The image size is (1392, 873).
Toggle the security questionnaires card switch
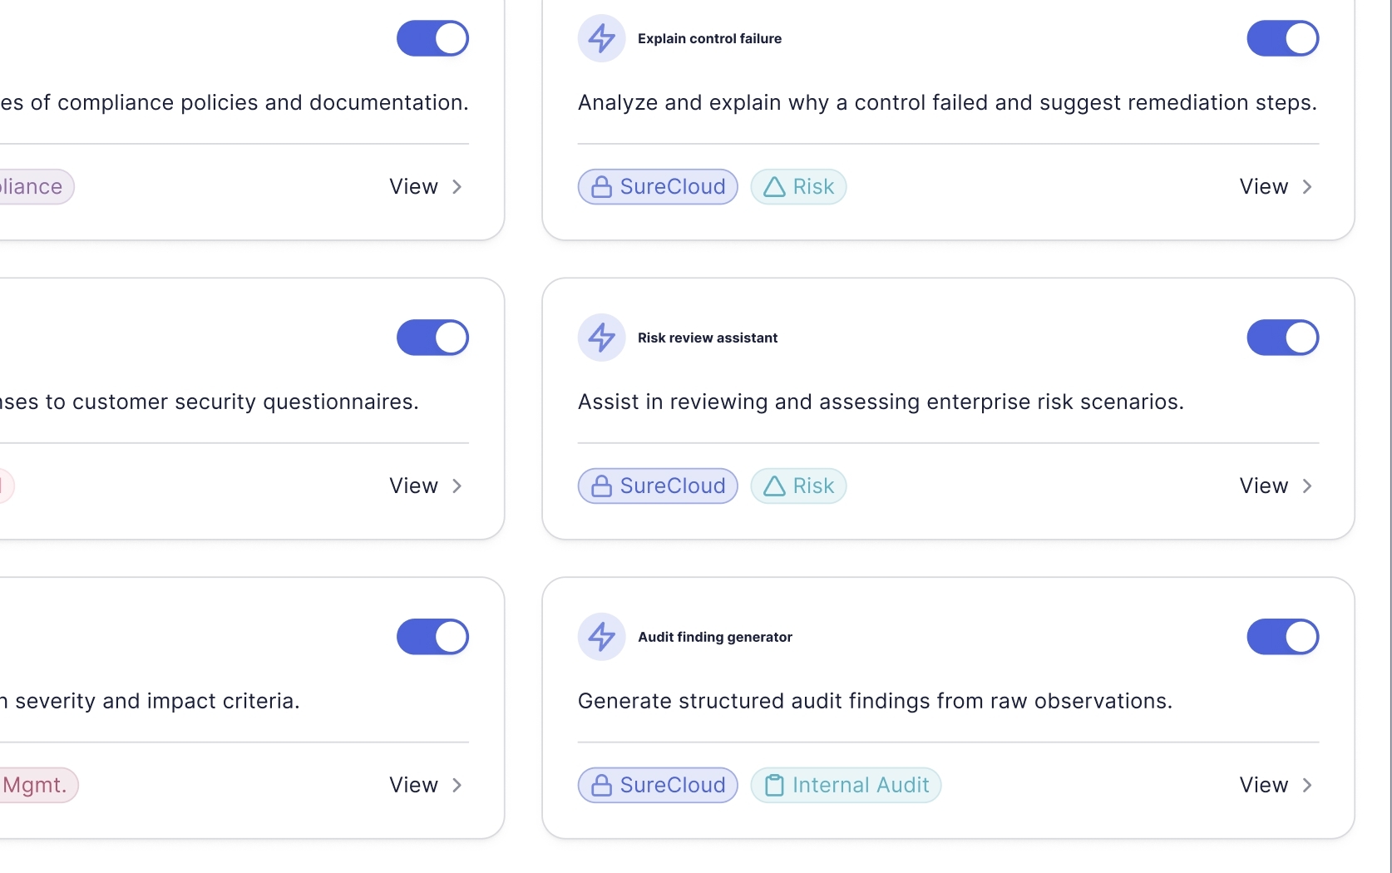pos(432,338)
